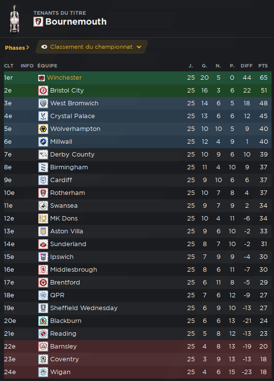Expand the Phases menu chevron

click(27, 48)
